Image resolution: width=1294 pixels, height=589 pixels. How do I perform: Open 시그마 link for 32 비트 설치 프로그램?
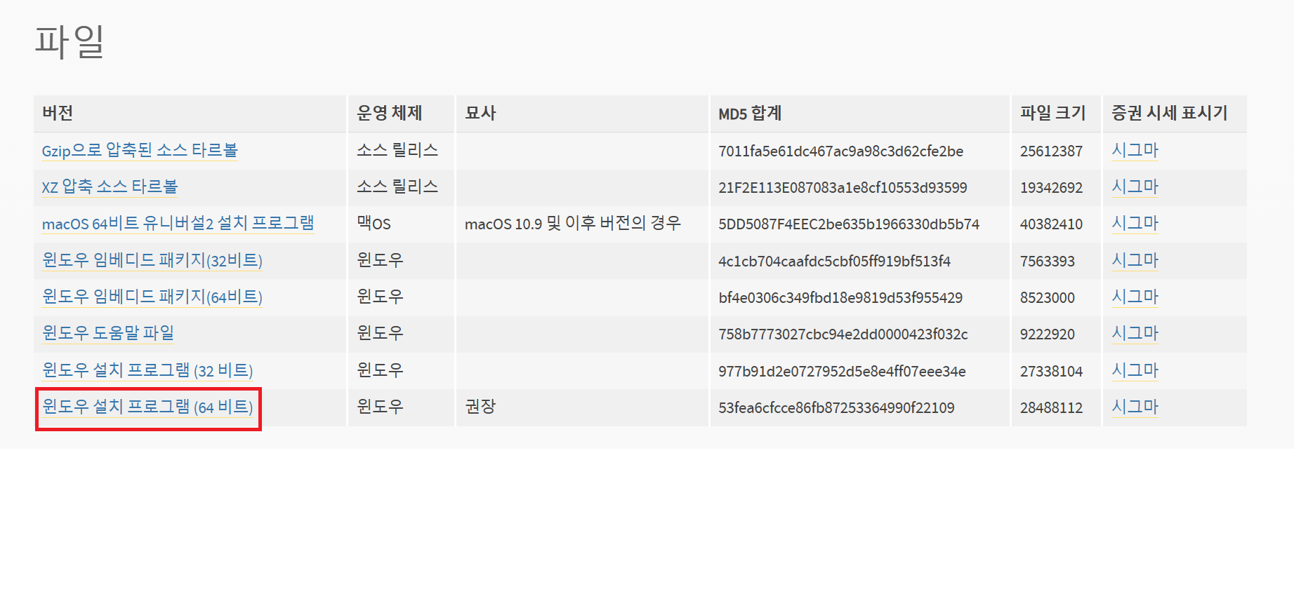click(x=1135, y=370)
